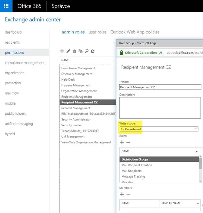Image resolution: width=203 pixels, height=213 pixels.
Task: Add a new admin role group
Action: pos(62,51)
